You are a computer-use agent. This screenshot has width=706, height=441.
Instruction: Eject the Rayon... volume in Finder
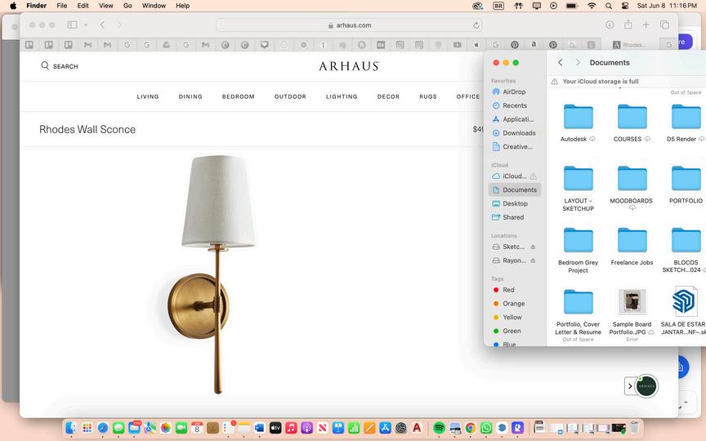[533, 261]
